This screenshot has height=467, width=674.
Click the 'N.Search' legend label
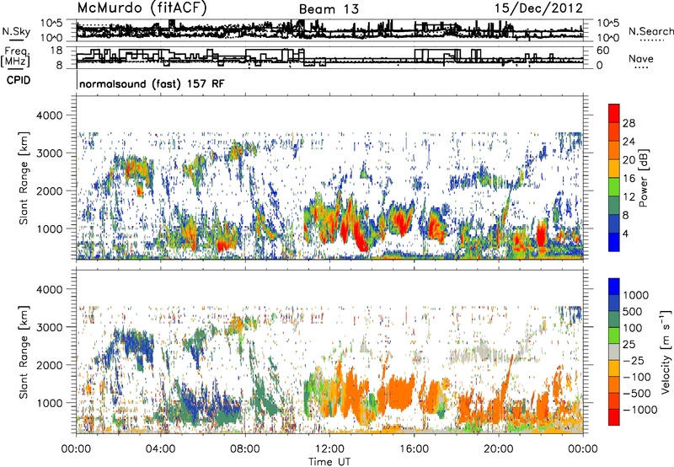(650, 31)
